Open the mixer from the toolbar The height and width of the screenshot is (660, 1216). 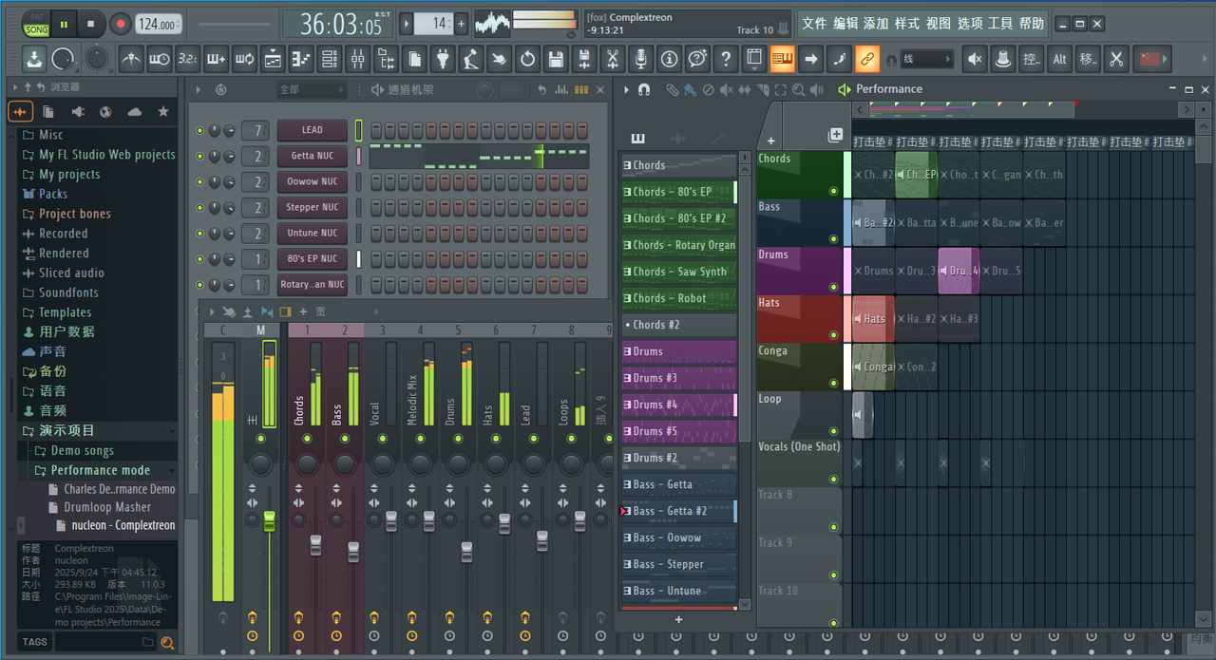357,60
